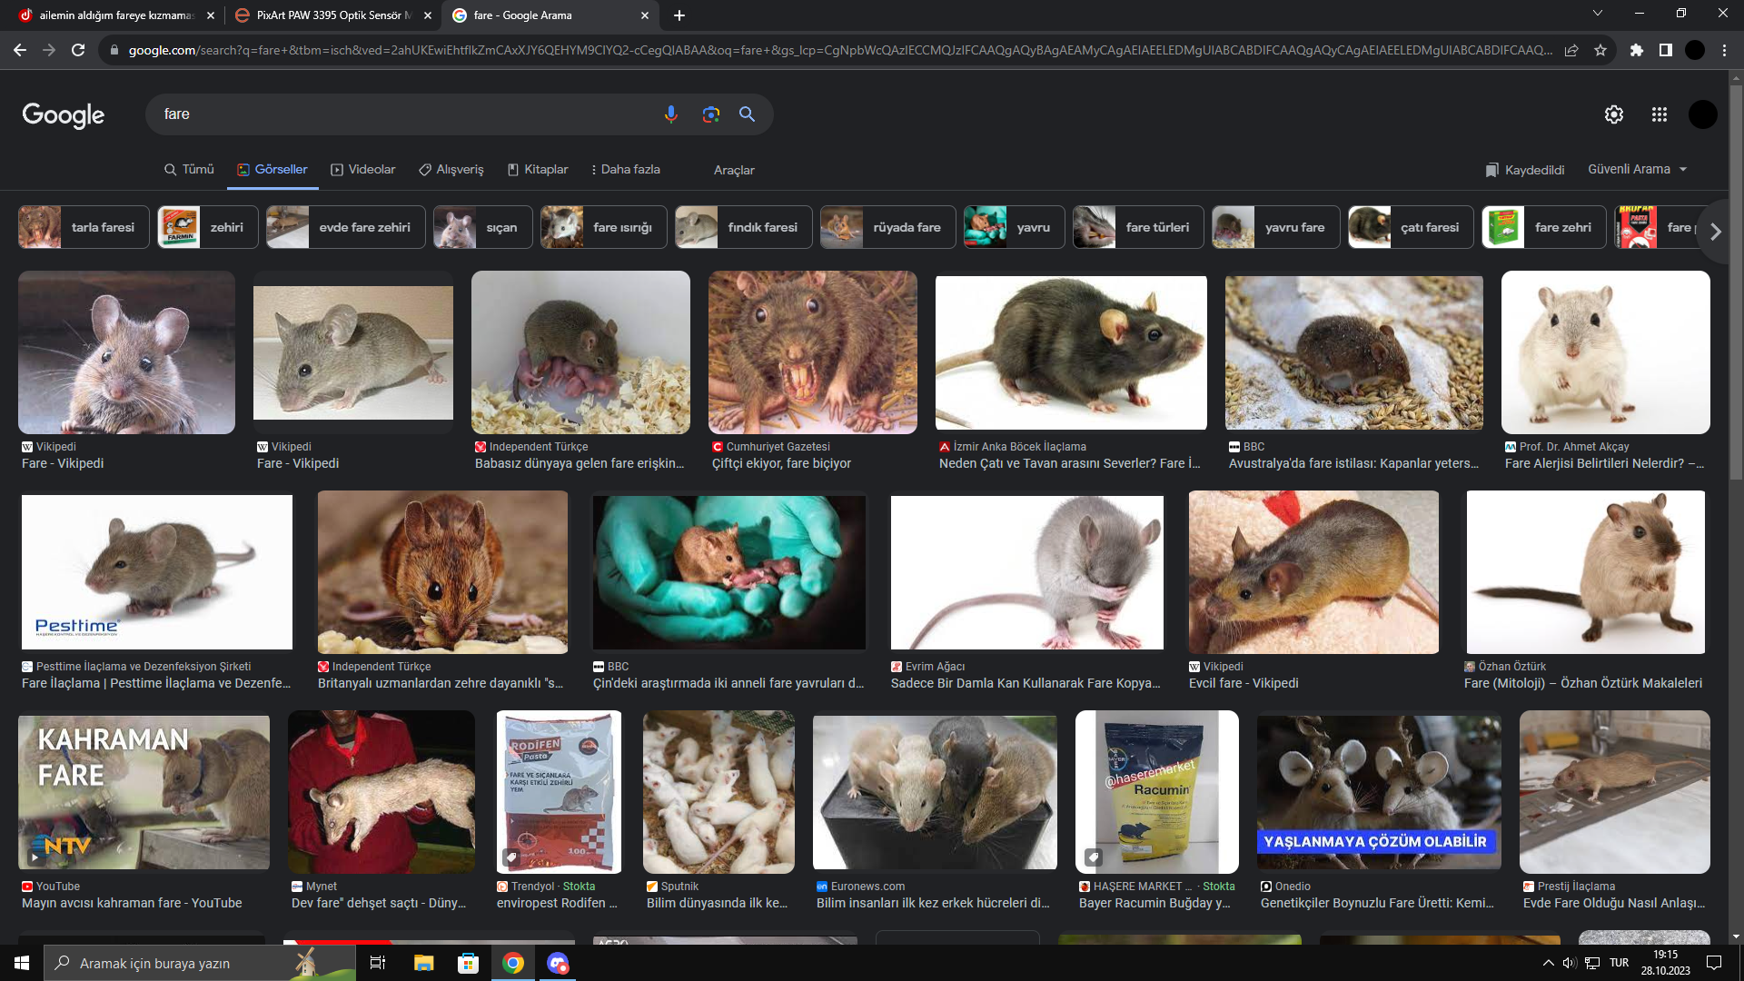Open Task View on the taskbar
1744x981 pixels.
point(378,963)
